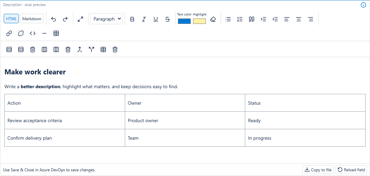Click the Owner header cell
This screenshot has height=176, width=370.
coord(185,103)
